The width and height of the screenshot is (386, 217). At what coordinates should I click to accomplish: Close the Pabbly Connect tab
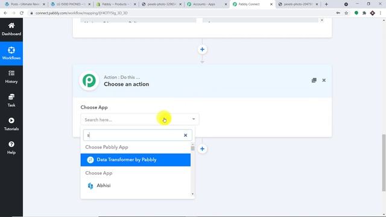(x=271, y=4)
